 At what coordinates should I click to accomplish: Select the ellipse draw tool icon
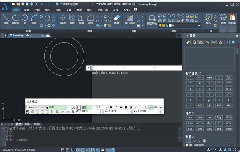[41, 16]
